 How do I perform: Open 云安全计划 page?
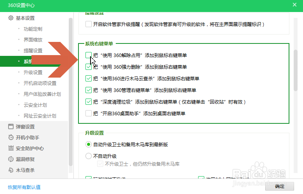pyautogui.click(x=35, y=105)
